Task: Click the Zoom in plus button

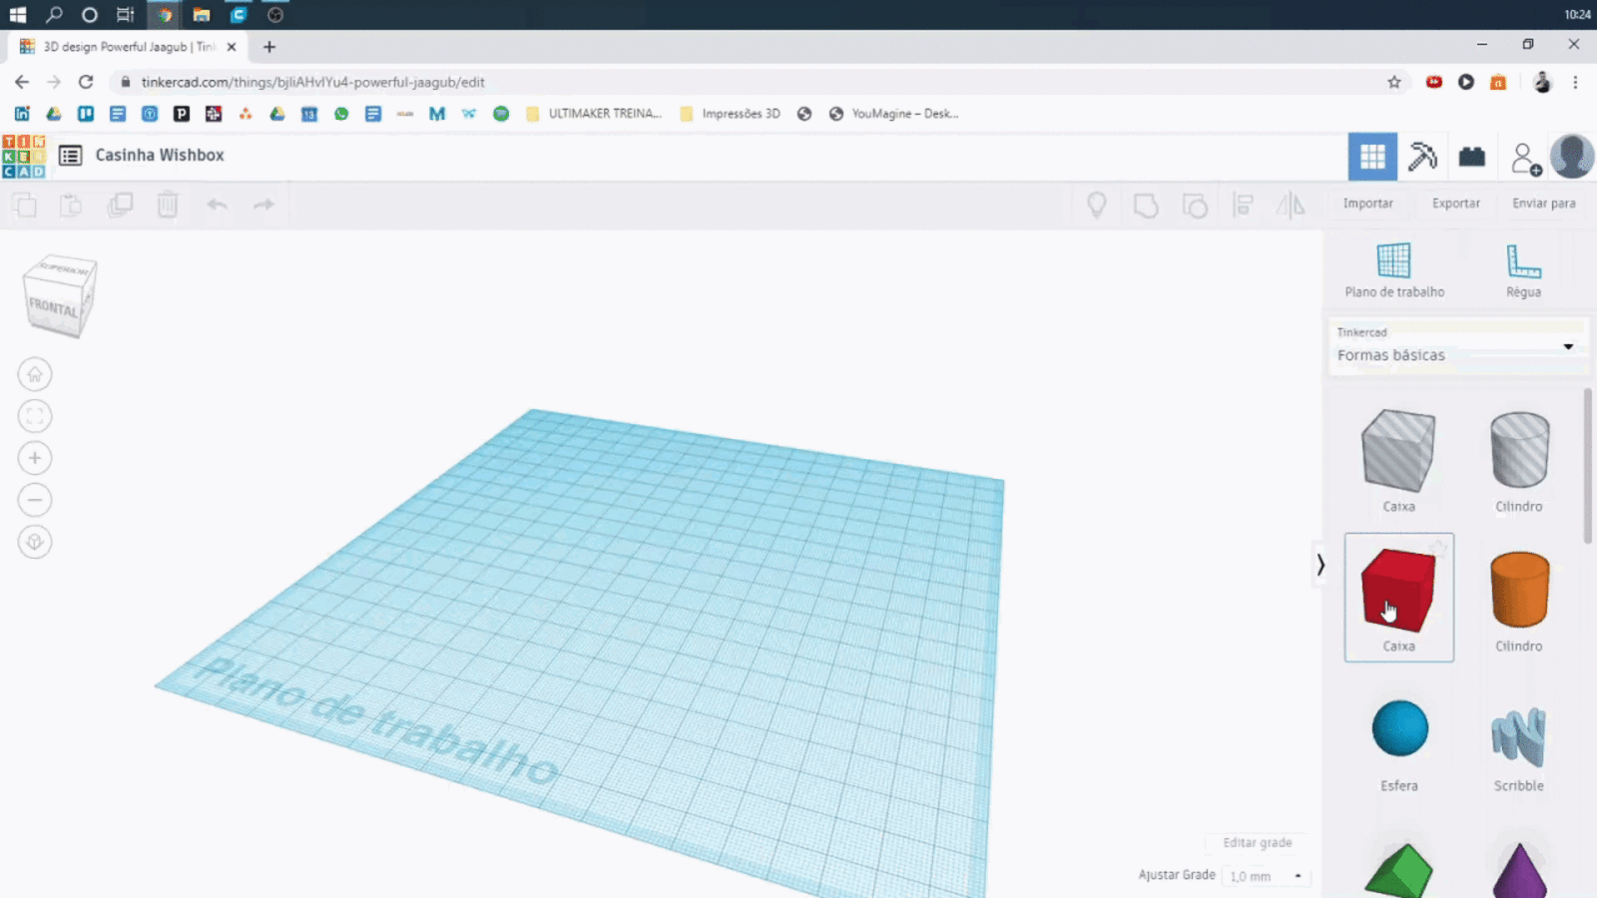Action: (35, 458)
